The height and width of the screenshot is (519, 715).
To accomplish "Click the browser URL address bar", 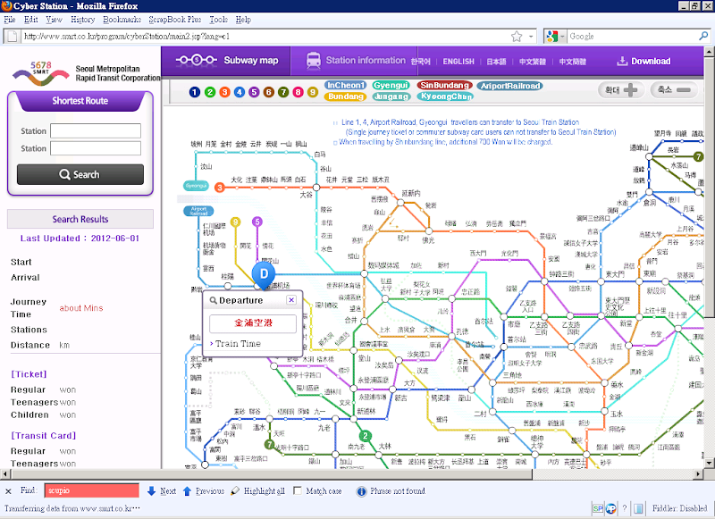I will (x=265, y=37).
